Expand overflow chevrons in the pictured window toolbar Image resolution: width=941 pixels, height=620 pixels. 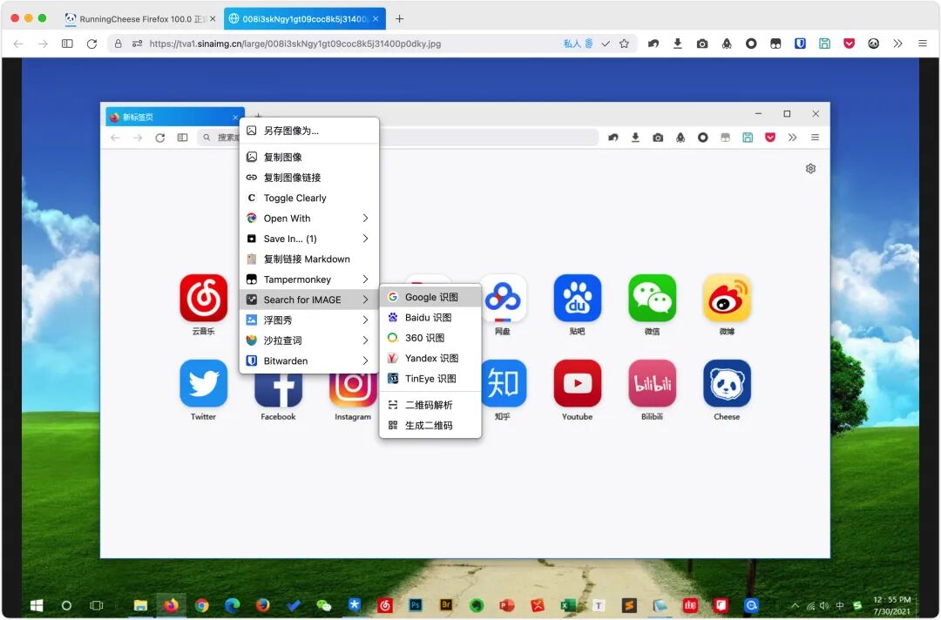pyautogui.click(x=792, y=138)
